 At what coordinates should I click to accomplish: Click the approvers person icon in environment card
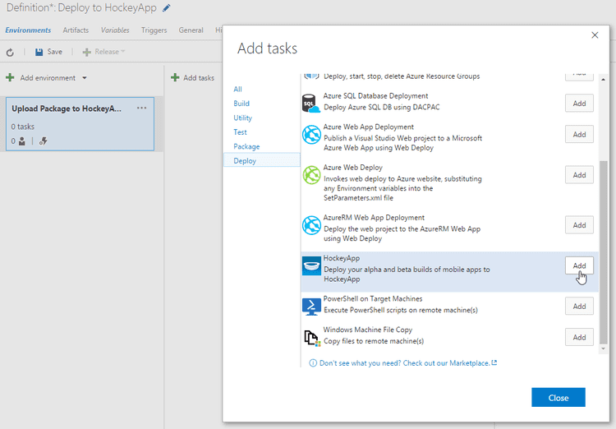[x=22, y=141]
